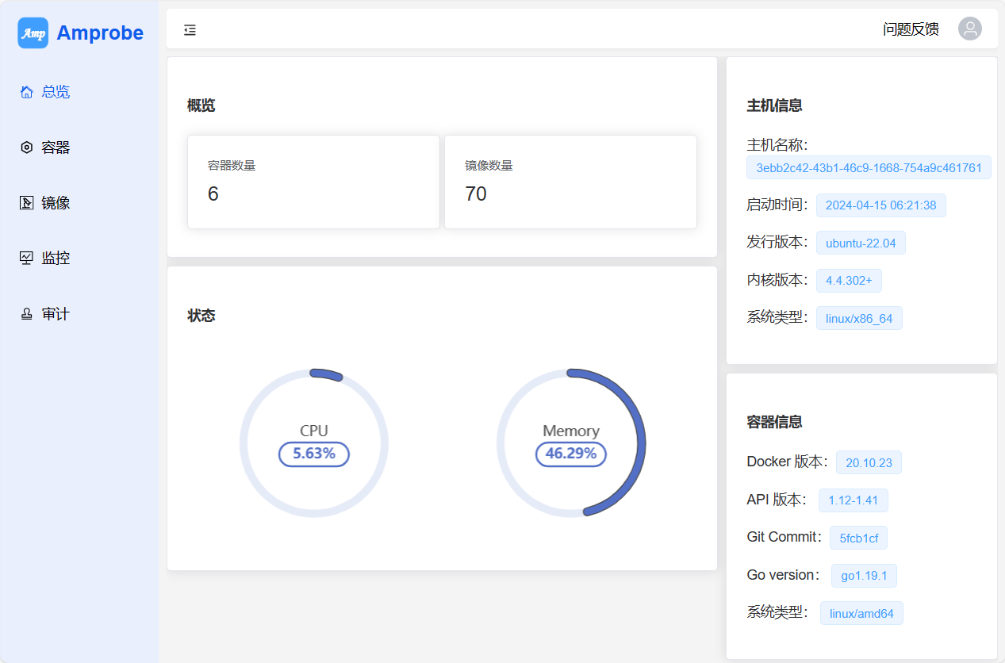Screen dimensions: 1005x663
Task: Click the CPU usage ring gauge
Action: 314,443
